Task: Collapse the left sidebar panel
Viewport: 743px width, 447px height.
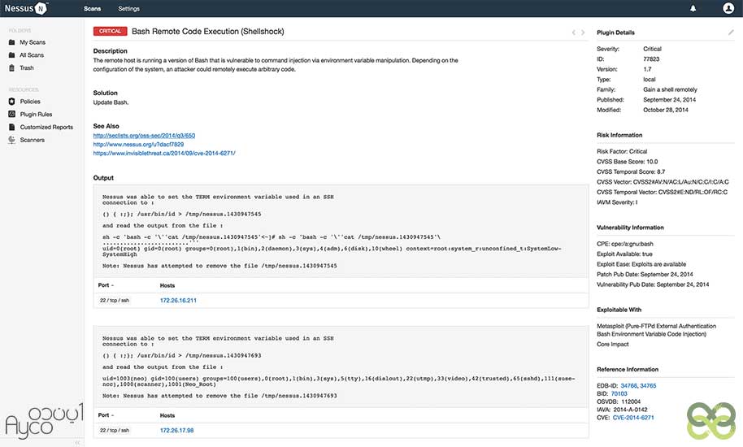Action: (78, 442)
